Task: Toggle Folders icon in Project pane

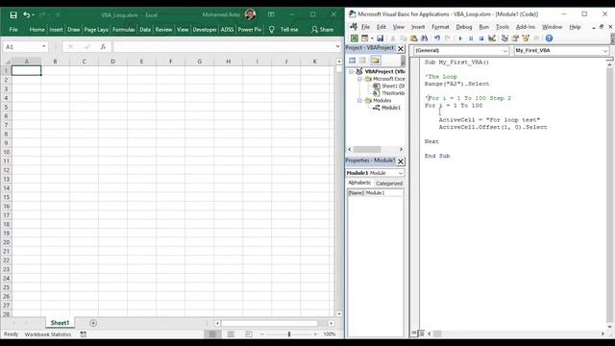Action: [x=376, y=61]
